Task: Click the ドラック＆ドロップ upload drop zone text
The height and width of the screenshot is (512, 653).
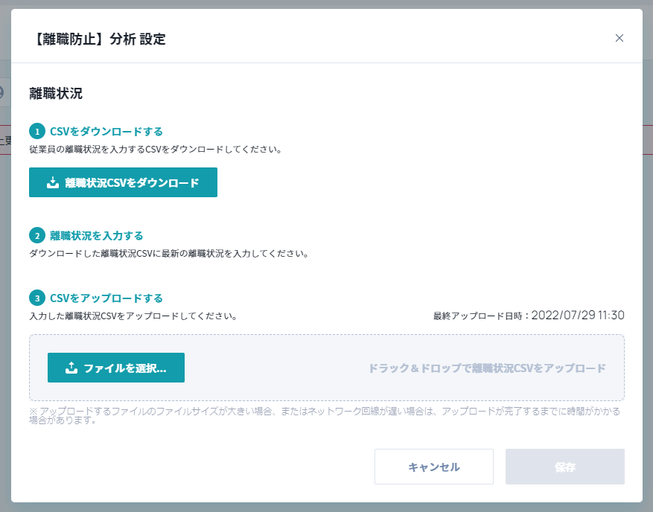Action: pyautogui.click(x=487, y=368)
